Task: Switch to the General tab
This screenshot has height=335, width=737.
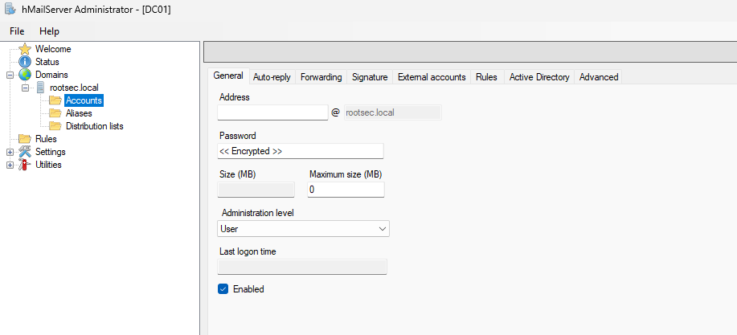Action: pos(228,76)
